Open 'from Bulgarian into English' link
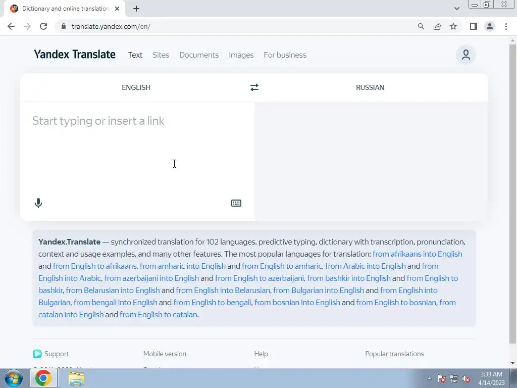Screen dimensions: 517x388 point(319,290)
